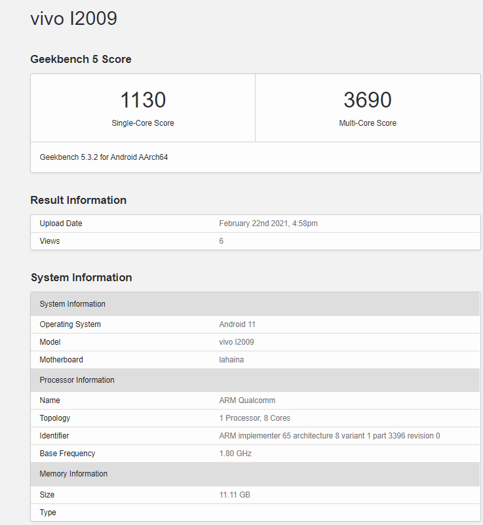Screen dimensions: 483x525
Task: Click the ARM Qualcomm processor name
Action: [x=247, y=400]
